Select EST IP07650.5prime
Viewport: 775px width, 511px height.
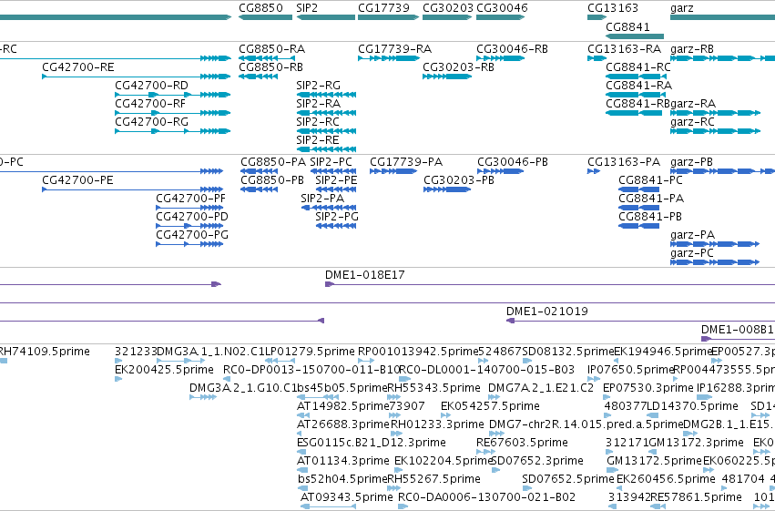point(594,380)
